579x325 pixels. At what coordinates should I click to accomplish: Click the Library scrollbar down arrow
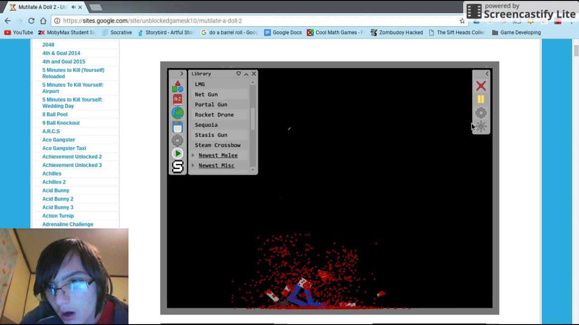coord(253,170)
